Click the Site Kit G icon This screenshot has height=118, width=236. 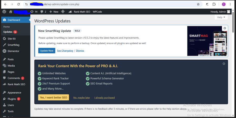[x=4, y=39]
